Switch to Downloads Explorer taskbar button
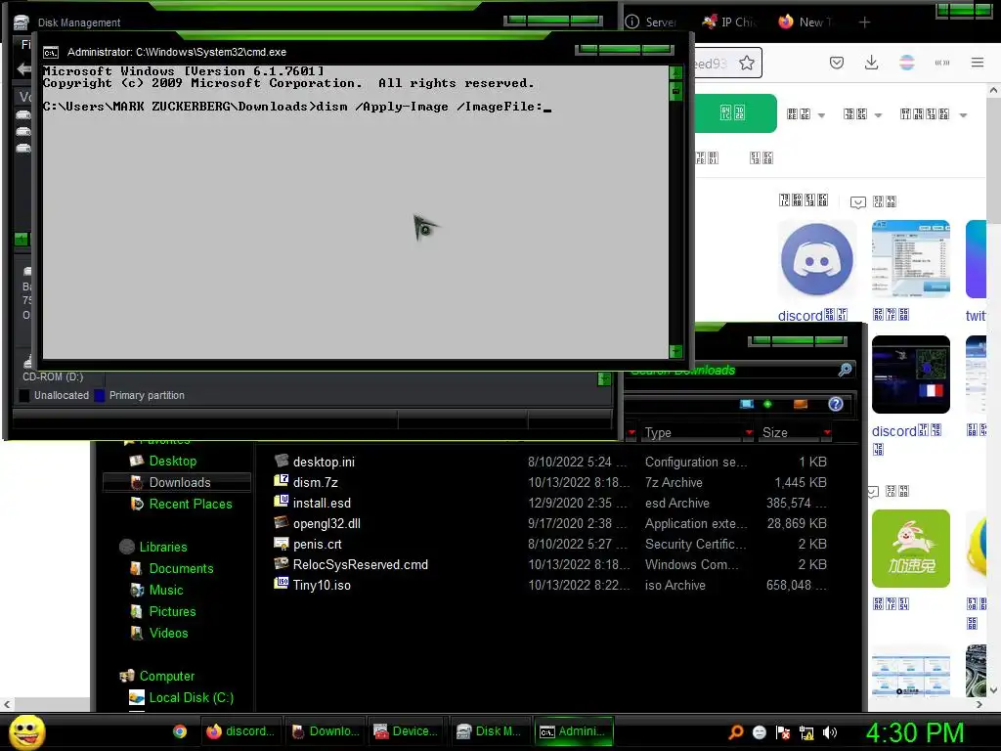The height and width of the screenshot is (751, 1001). 325,731
